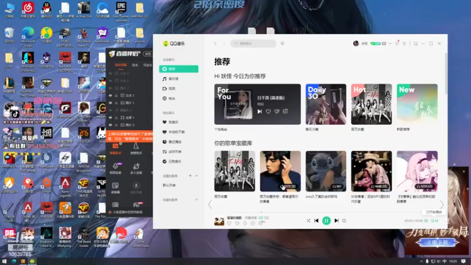Image resolution: width=471 pixels, height=265 pixels.
Task: Open user avatar profile in QQ Music
Action: tap(356, 44)
